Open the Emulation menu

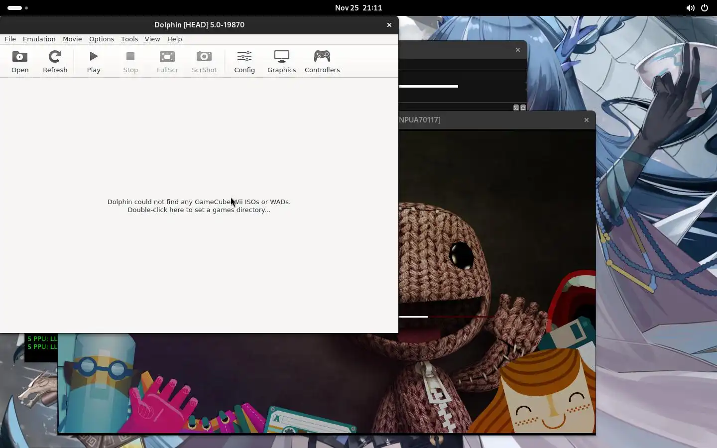[x=39, y=39]
